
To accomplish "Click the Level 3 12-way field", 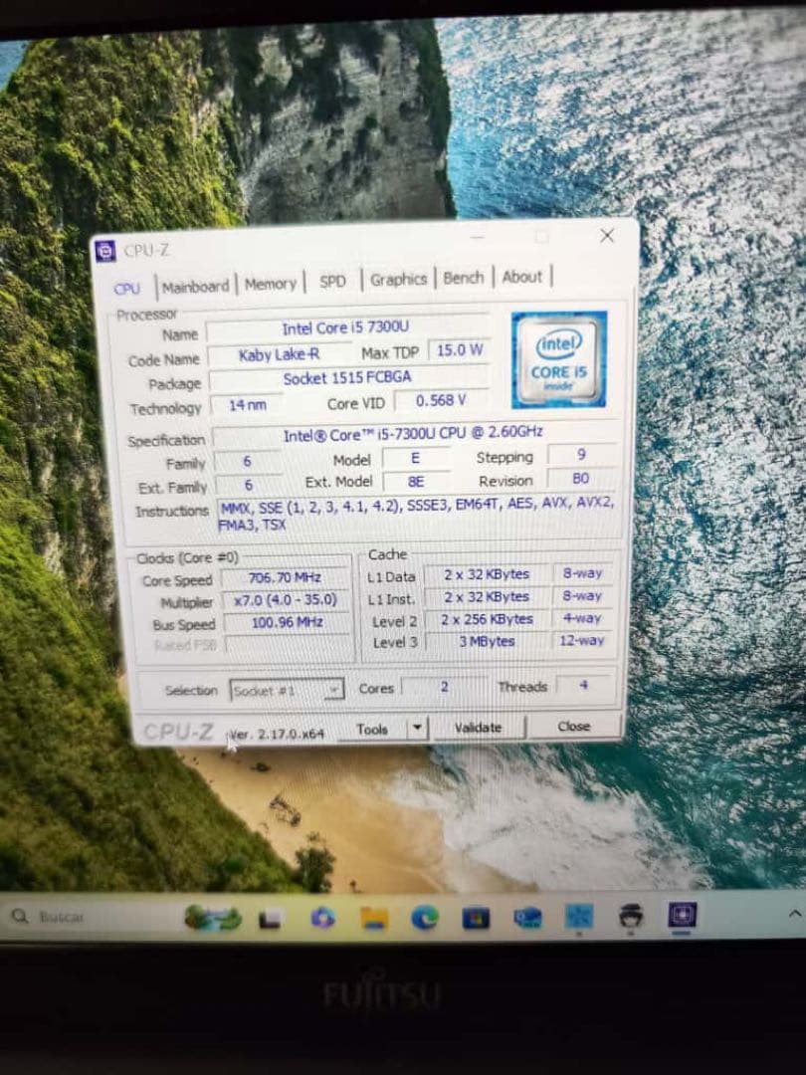I will 582,640.
